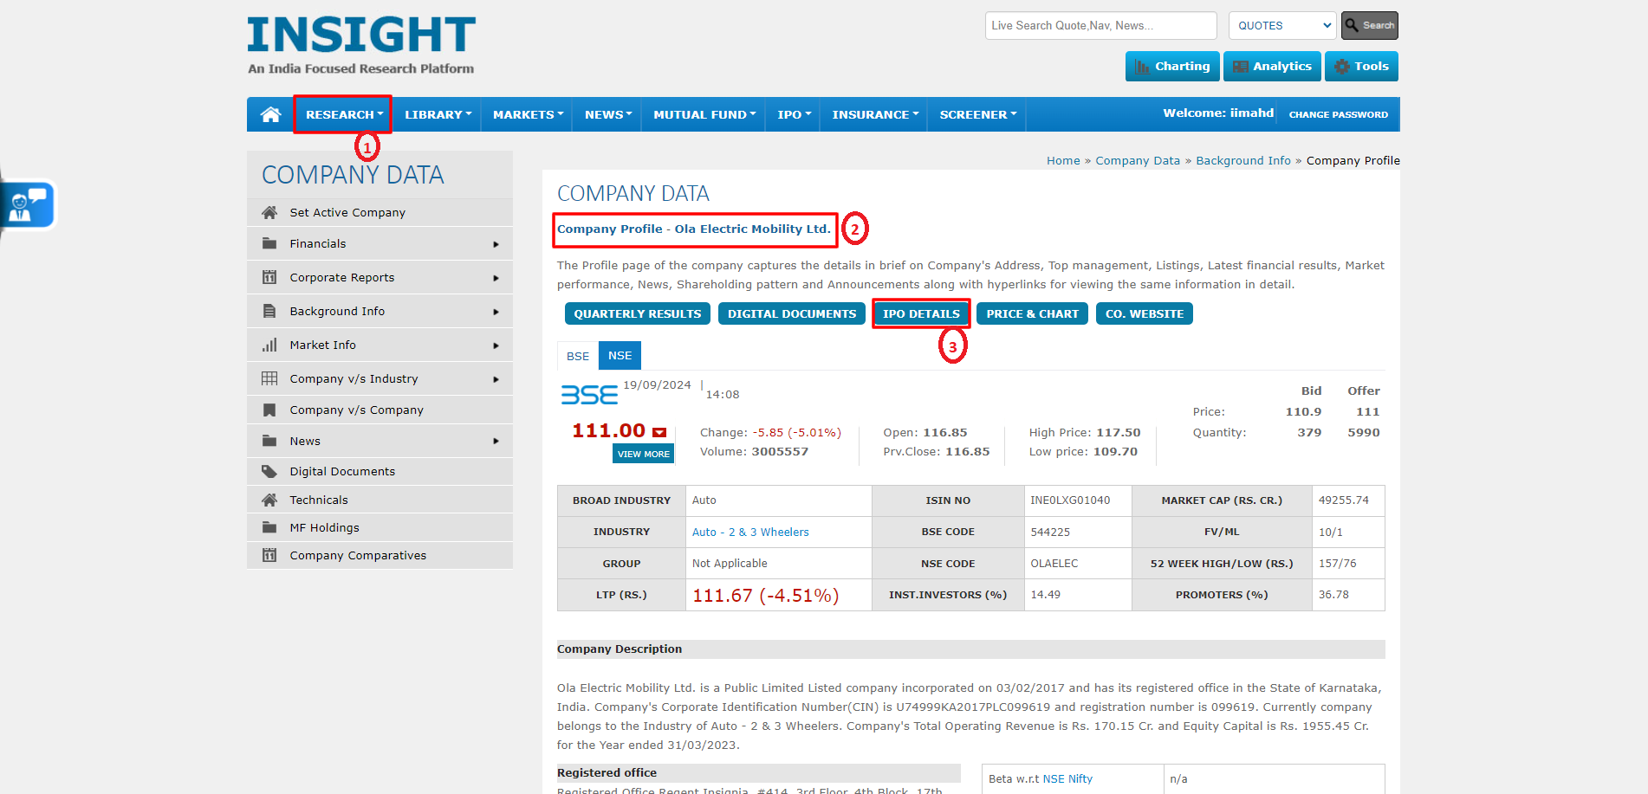Click the IPO DETAILS button
1648x794 pixels.
pos(921,313)
